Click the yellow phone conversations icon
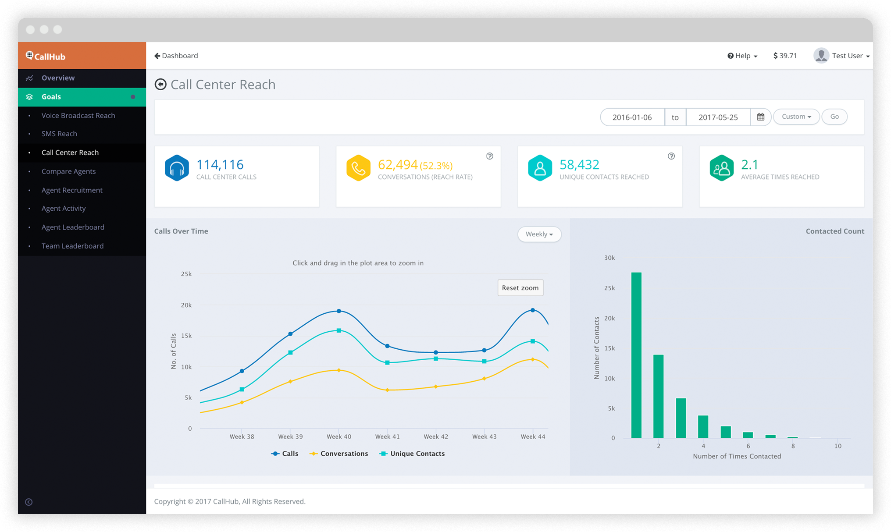This screenshot has height=532, width=891. (x=358, y=168)
